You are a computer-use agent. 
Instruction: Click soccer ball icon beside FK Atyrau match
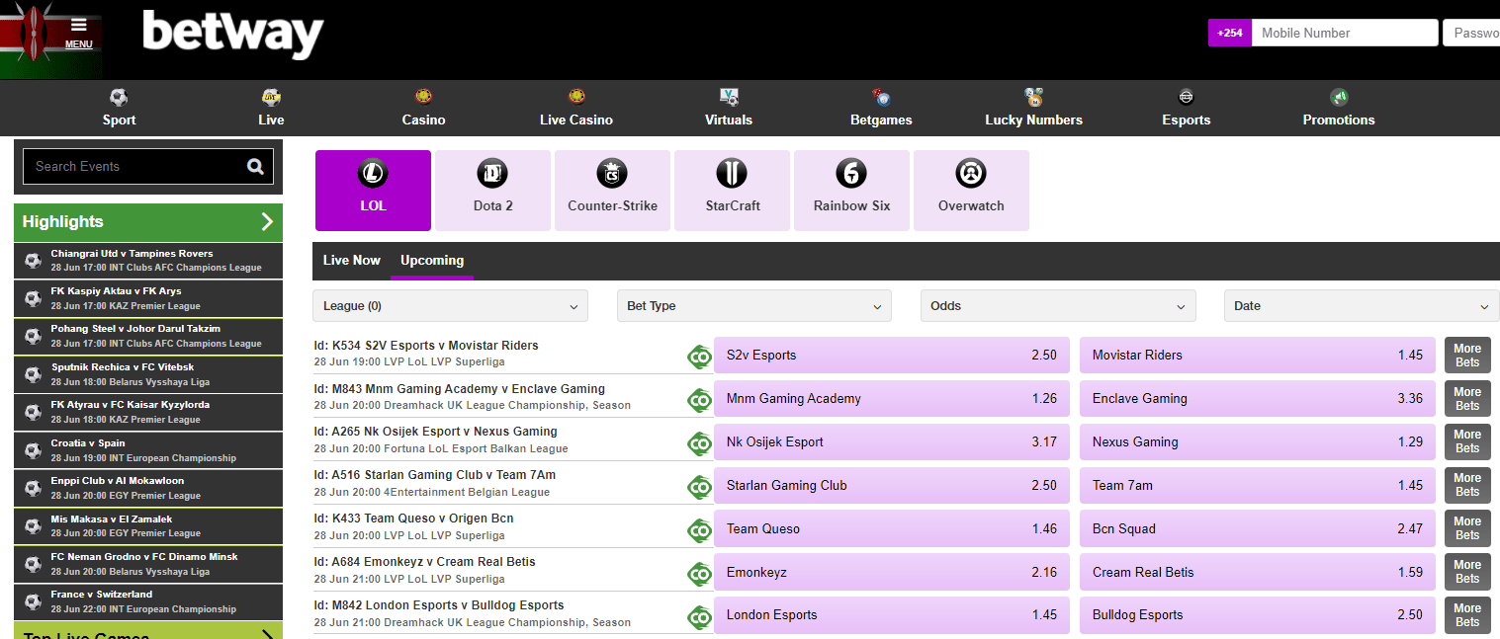(33, 413)
